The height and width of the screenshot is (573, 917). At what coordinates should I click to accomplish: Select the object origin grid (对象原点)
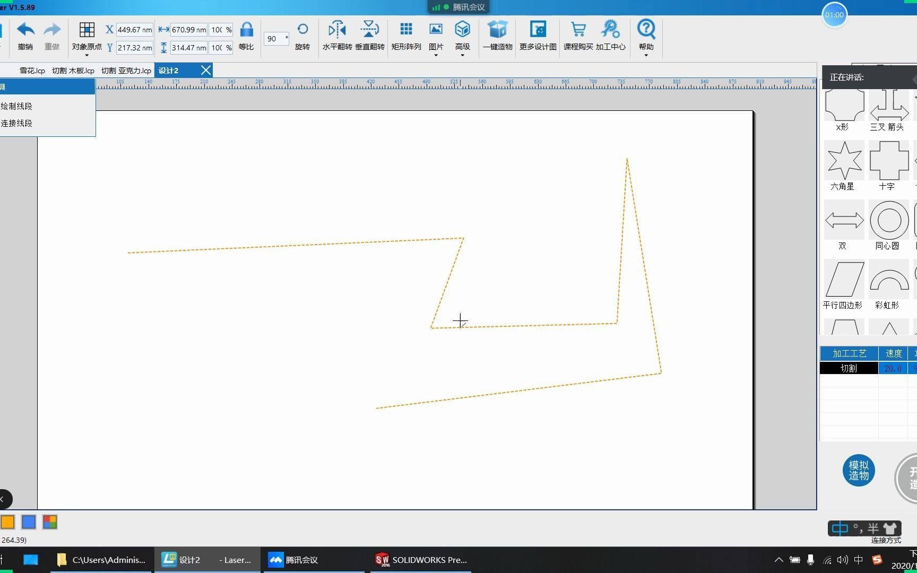click(x=87, y=36)
